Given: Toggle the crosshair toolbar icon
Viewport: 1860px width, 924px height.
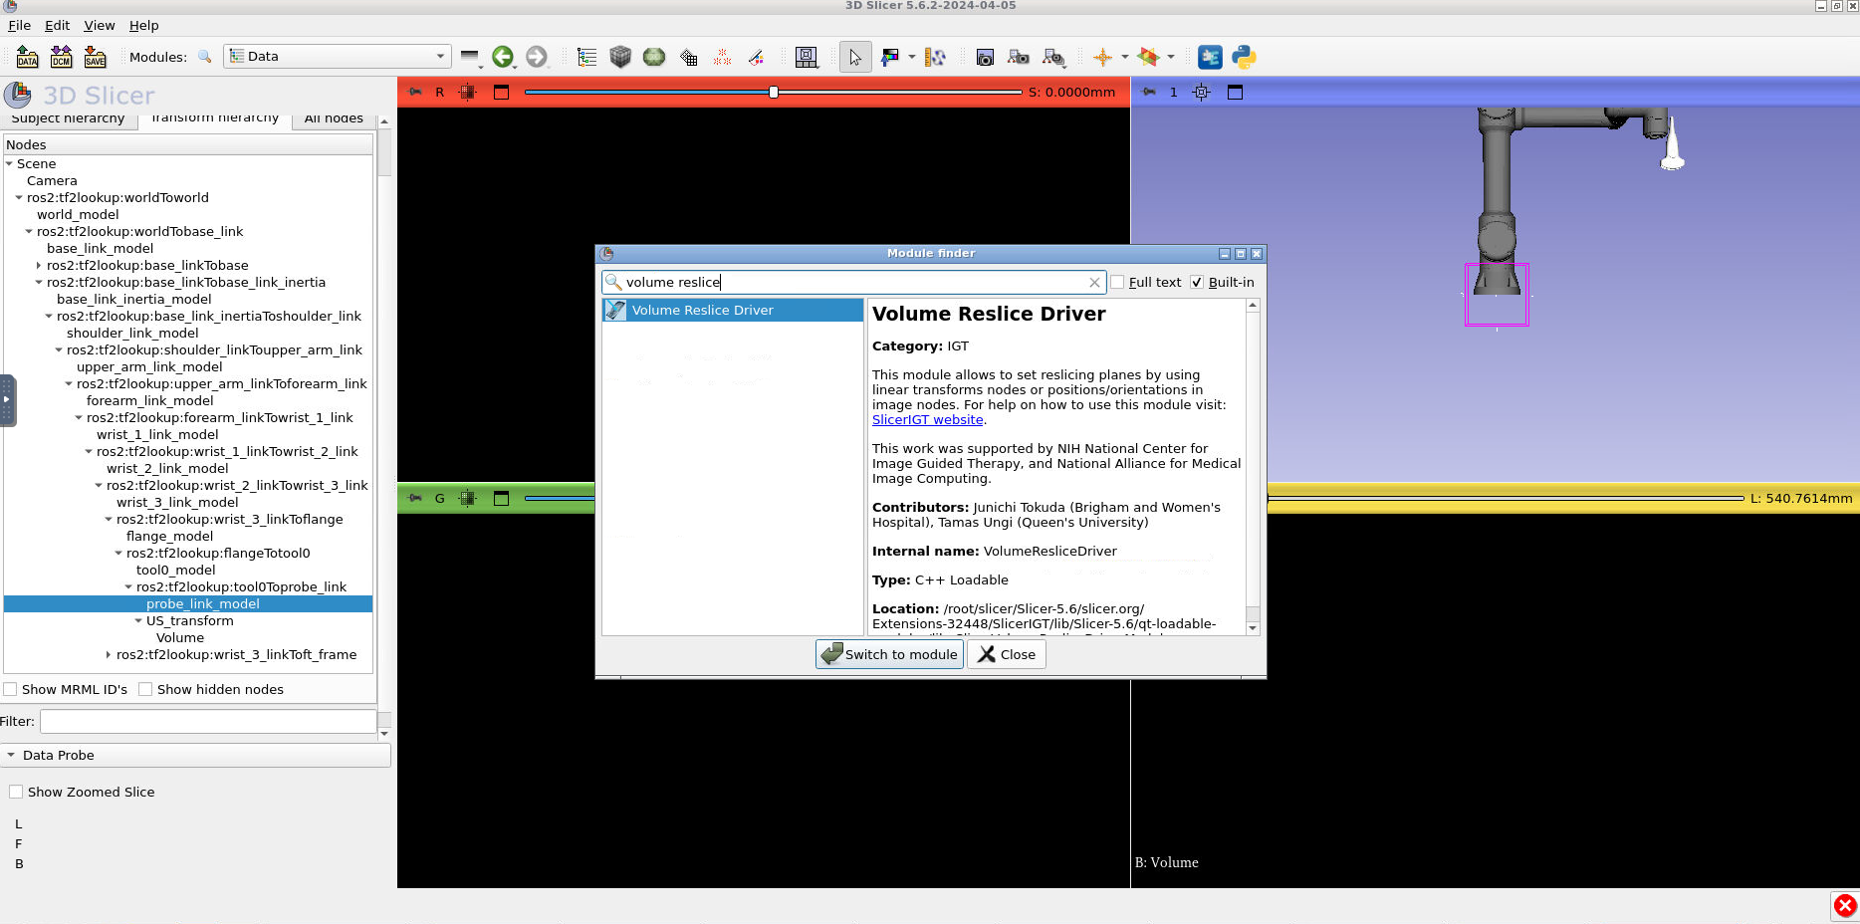Looking at the screenshot, I should (x=1102, y=57).
